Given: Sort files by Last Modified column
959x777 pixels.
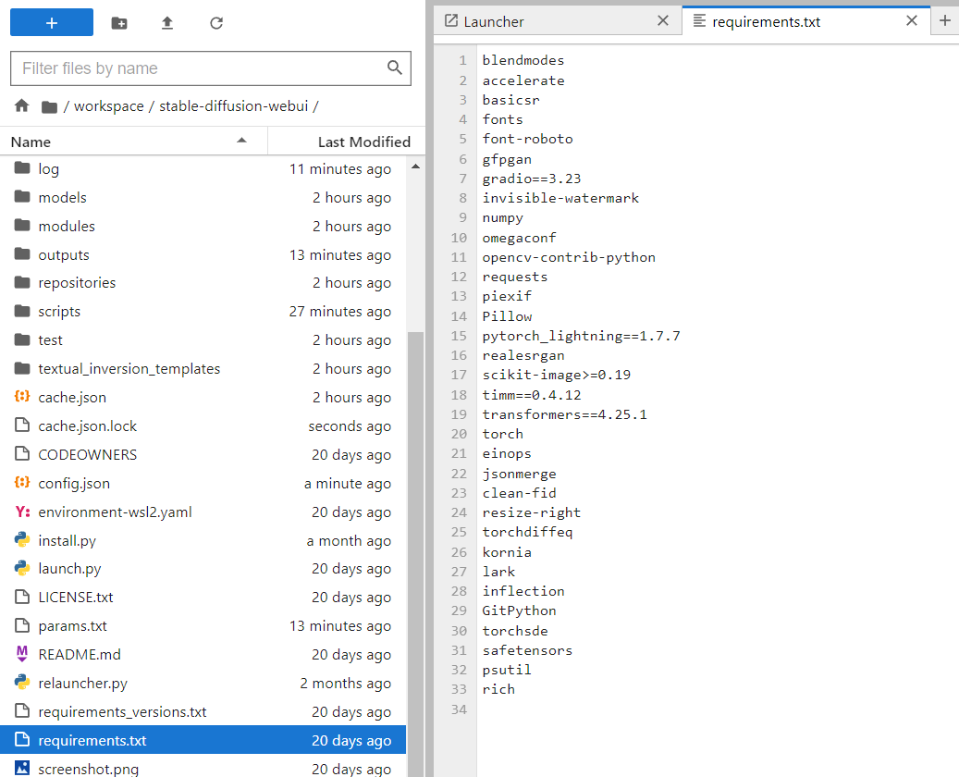Looking at the screenshot, I should 363,142.
